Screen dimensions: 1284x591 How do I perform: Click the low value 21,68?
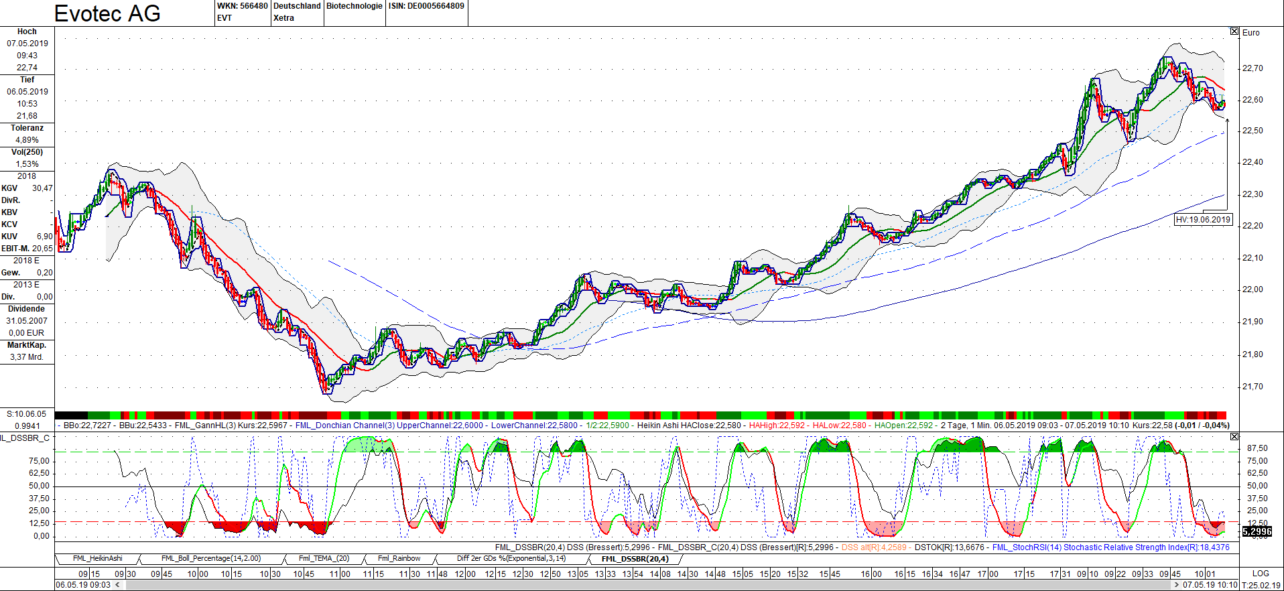pos(27,116)
